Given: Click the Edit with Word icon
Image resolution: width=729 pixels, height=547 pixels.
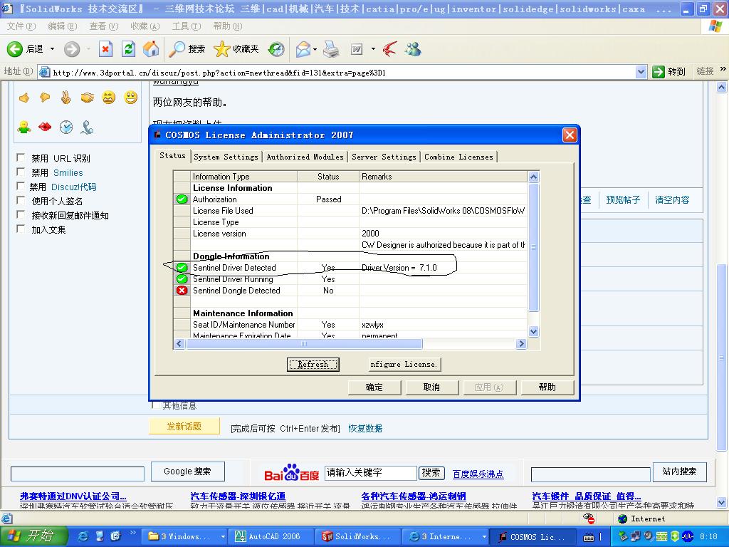Looking at the screenshot, I should [357, 49].
